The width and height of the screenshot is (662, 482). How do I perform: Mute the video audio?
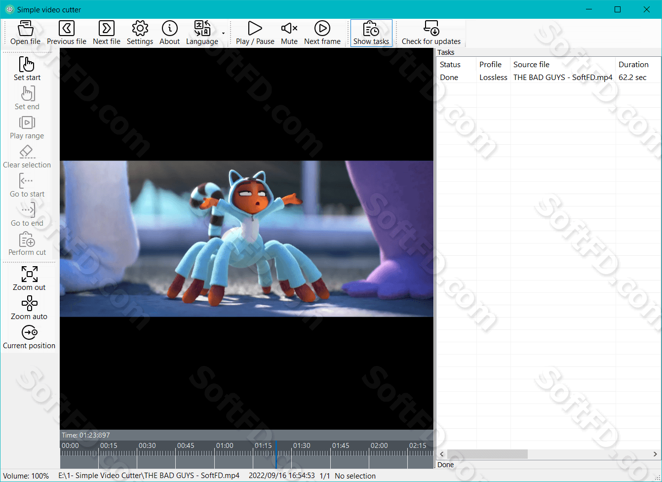click(289, 33)
